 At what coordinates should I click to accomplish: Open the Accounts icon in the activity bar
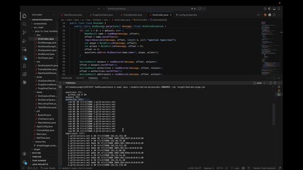tap(24, 153)
